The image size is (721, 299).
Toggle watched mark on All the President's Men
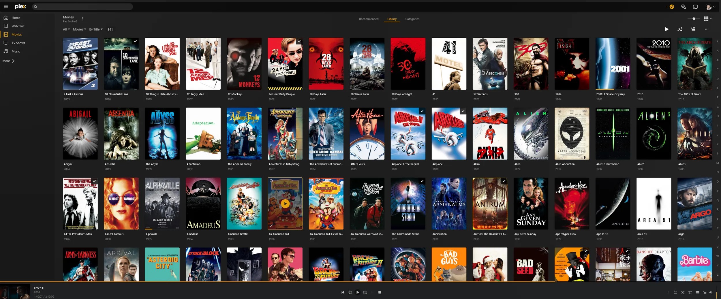coord(94,181)
